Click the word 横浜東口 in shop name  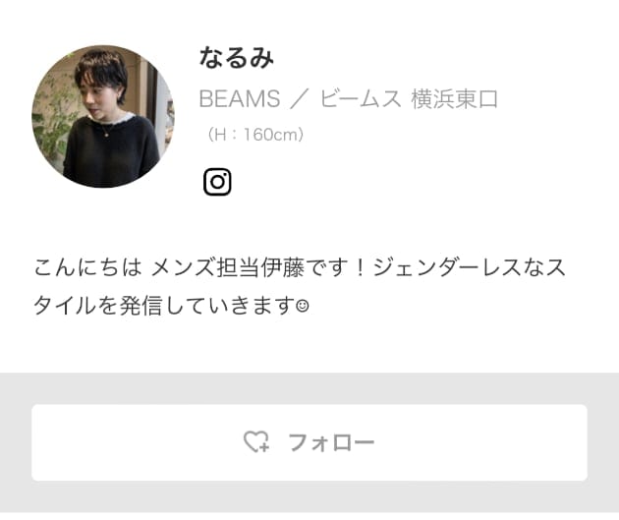click(454, 98)
